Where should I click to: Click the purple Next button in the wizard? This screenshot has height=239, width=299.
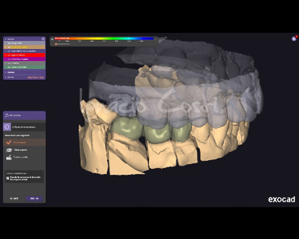(34, 198)
